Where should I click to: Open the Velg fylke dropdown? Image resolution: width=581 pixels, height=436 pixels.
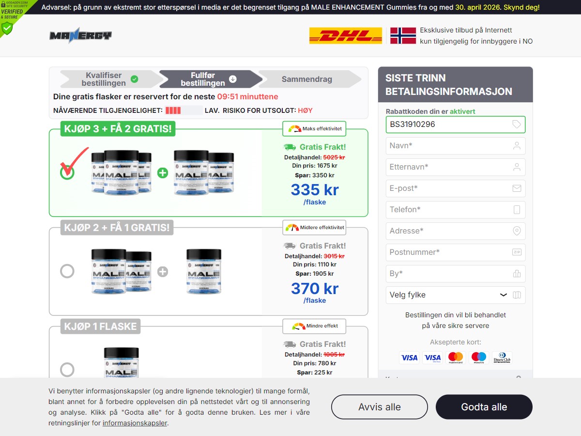point(455,295)
